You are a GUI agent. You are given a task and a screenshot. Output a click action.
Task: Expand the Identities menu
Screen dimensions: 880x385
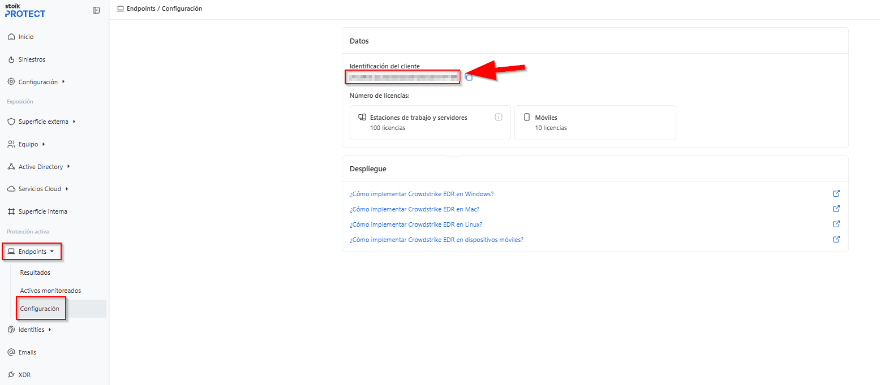(31, 329)
